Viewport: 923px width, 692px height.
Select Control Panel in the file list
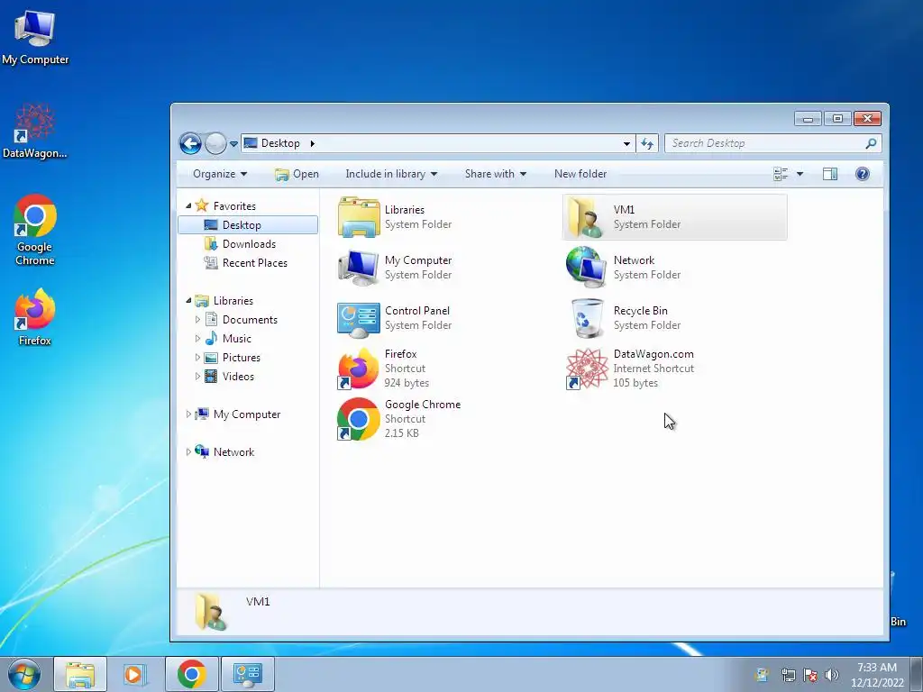point(396,318)
